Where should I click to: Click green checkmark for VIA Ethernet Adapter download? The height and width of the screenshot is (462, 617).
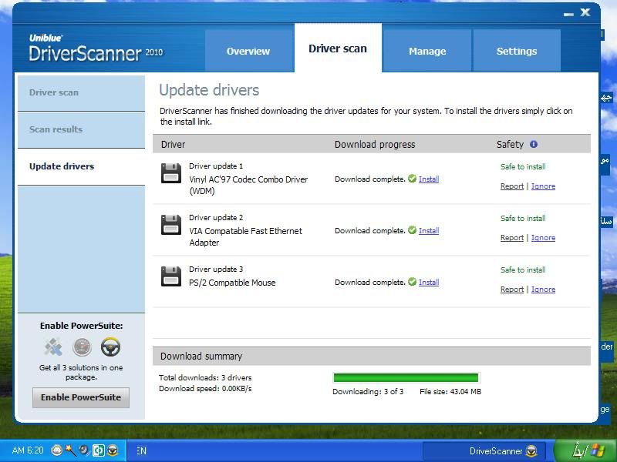(x=412, y=229)
